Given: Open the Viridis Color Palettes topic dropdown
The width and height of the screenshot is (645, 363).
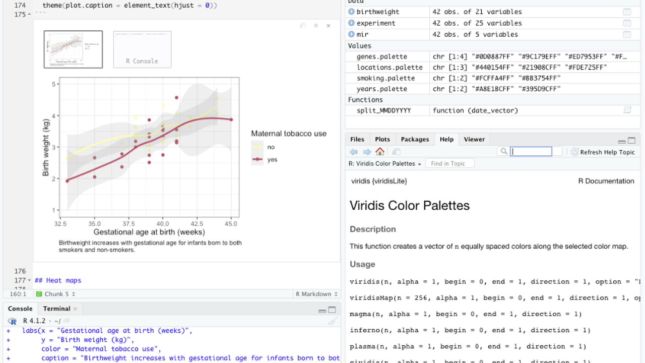Looking at the screenshot, I should tap(384, 163).
